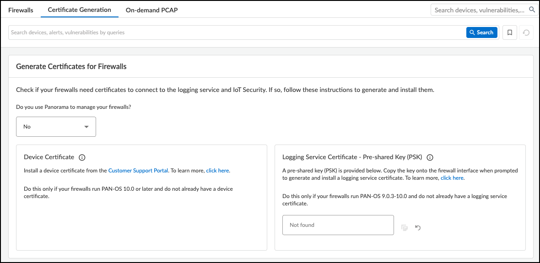This screenshot has width=540, height=263.
Task: Click 'click here' link in Logging Service Certificate
Action: [x=452, y=178]
